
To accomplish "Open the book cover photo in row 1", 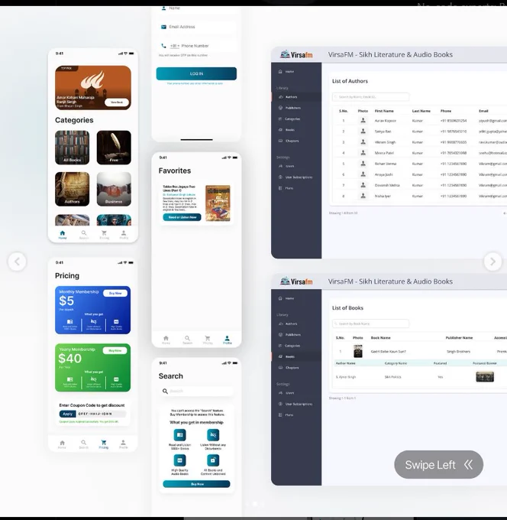I will [358, 351].
